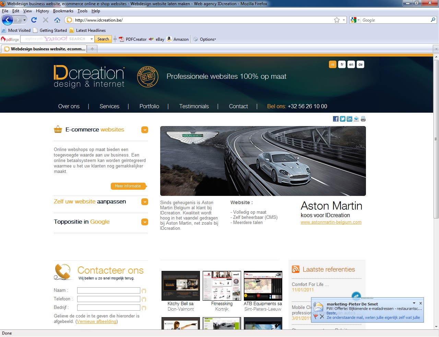The image size is (439, 337).
Task: Click the 'Meer informatie' button
Action: pyautogui.click(x=128, y=186)
